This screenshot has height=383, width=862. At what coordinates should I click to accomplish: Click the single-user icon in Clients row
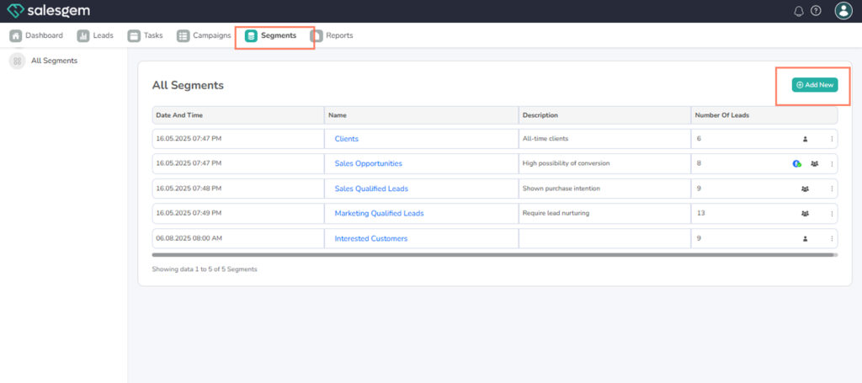tap(805, 139)
